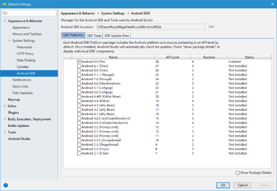This screenshot has width=277, height=191.
Task: Sort by Name column header
Action: [113, 57]
